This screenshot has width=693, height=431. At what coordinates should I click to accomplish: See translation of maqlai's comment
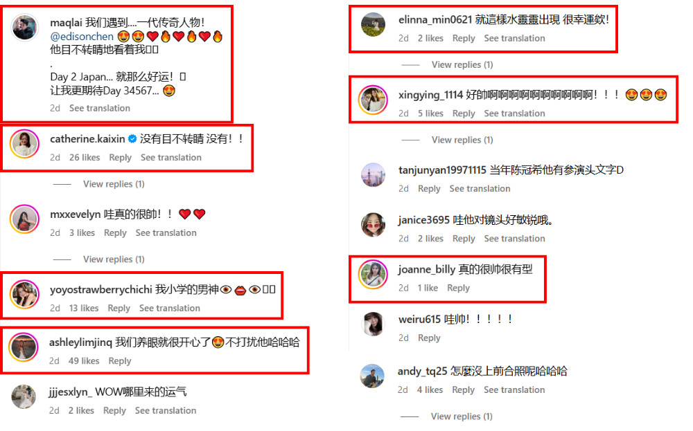99,108
